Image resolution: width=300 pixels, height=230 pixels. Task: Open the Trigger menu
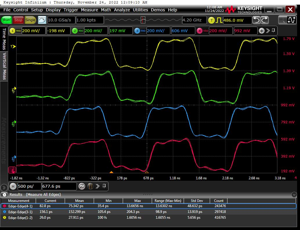pos(71,10)
